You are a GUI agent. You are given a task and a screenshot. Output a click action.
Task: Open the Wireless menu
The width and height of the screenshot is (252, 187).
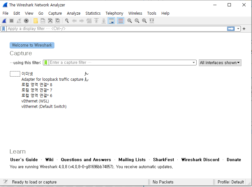[x=135, y=13]
